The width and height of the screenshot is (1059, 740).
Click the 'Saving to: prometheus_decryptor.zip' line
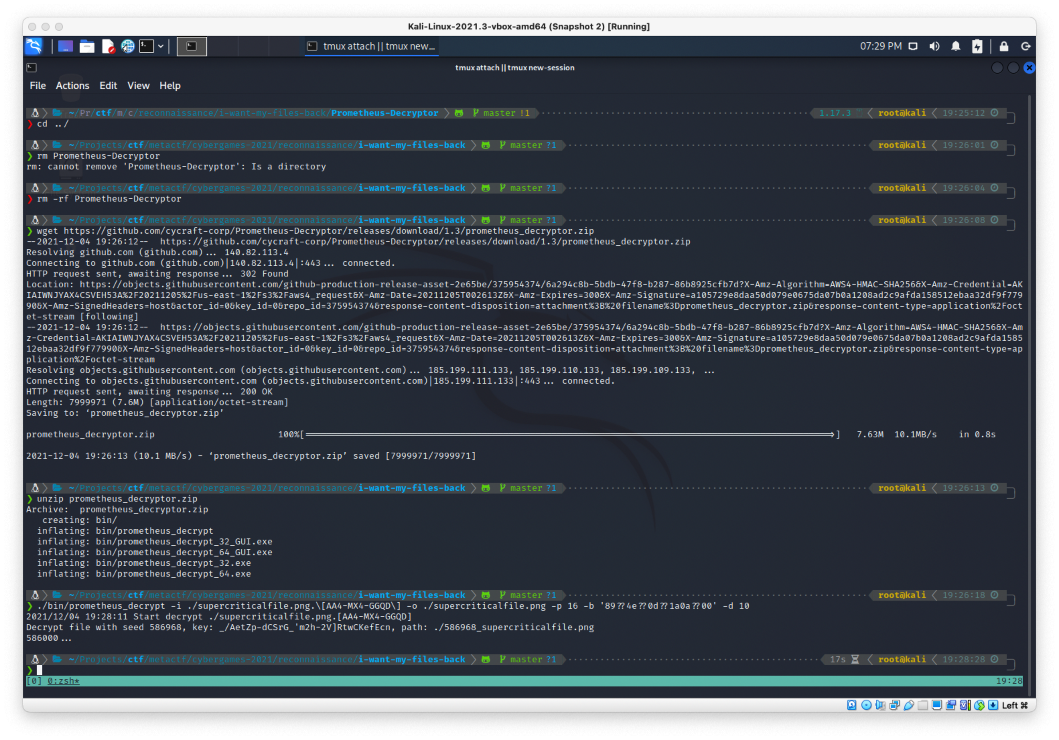click(125, 413)
